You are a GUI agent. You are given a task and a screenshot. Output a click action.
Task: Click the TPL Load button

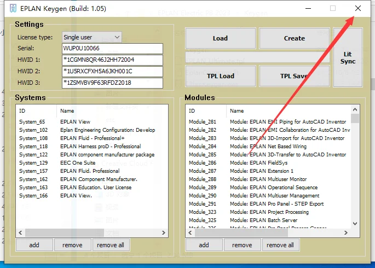220,77
